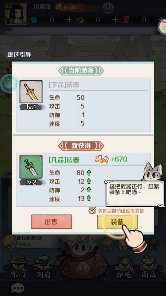Open the VIP badge icon
Screen dimensions: 166x296
pos(108,8)
